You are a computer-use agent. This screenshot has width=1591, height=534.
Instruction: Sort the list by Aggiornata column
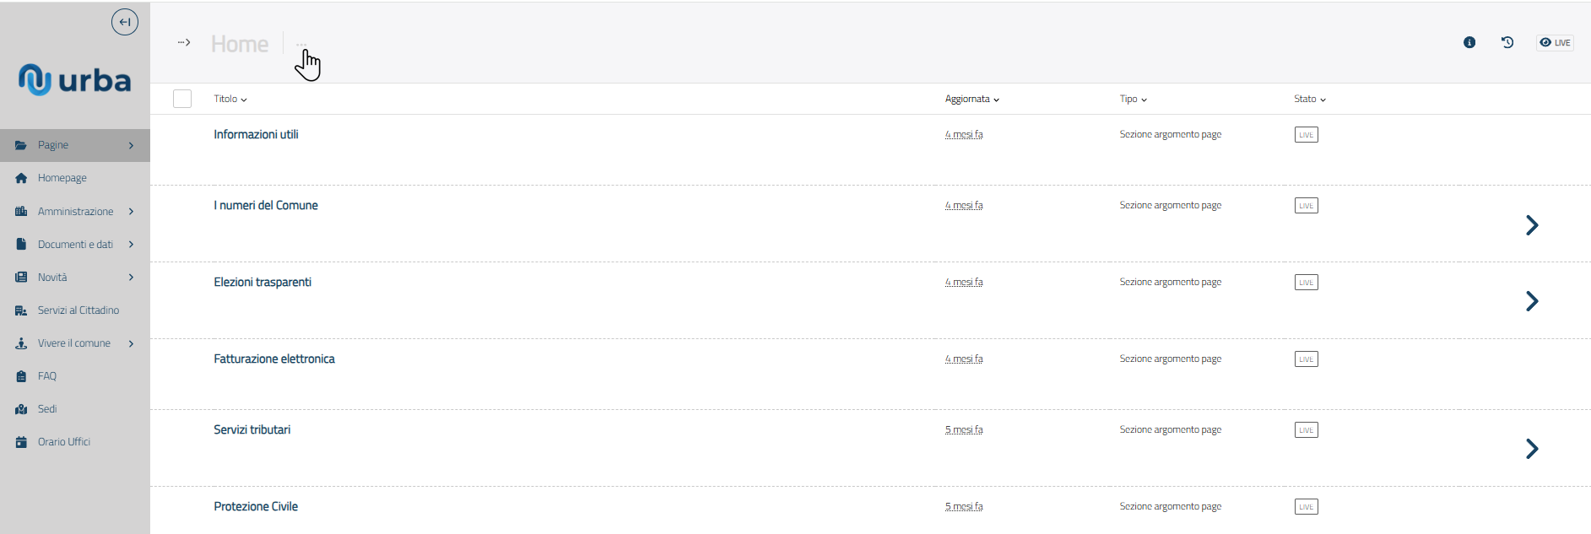pos(971,99)
